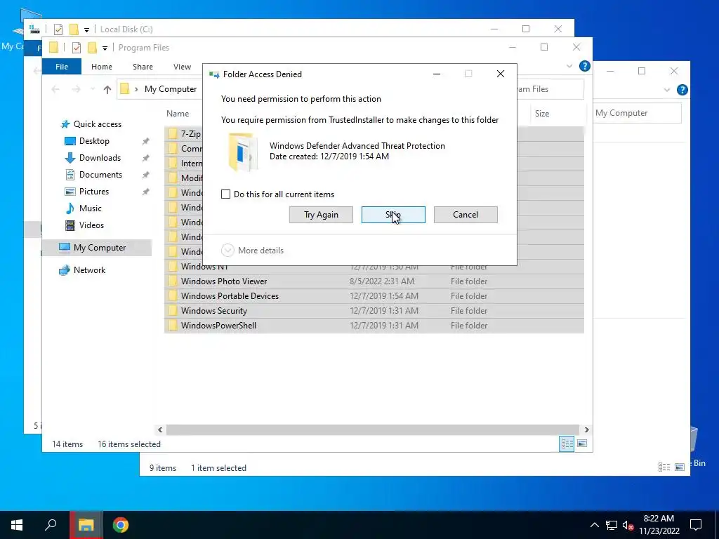The image size is (719, 539).
Task: Click the pin icon next to Pictures
Action: tap(146, 192)
